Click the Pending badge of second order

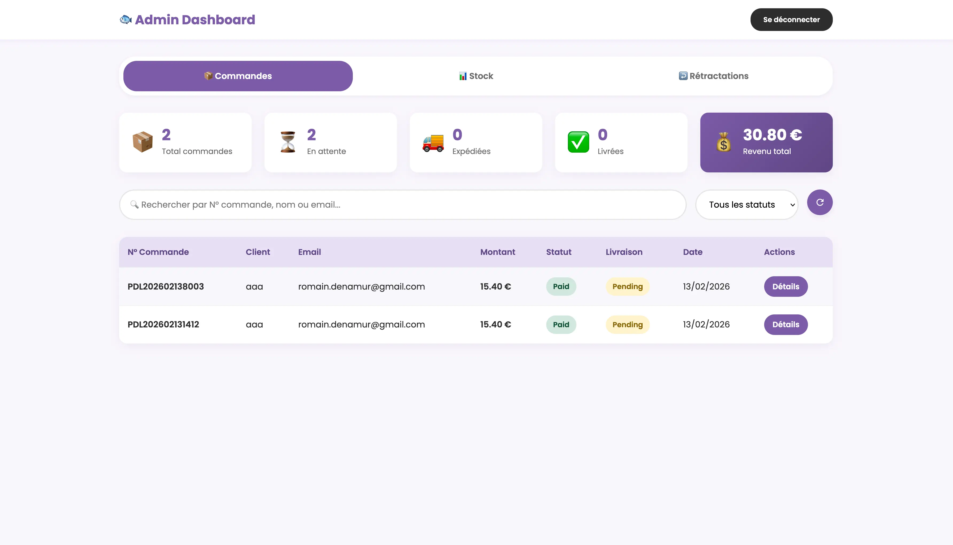pyautogui.click(x=627, y=325)
